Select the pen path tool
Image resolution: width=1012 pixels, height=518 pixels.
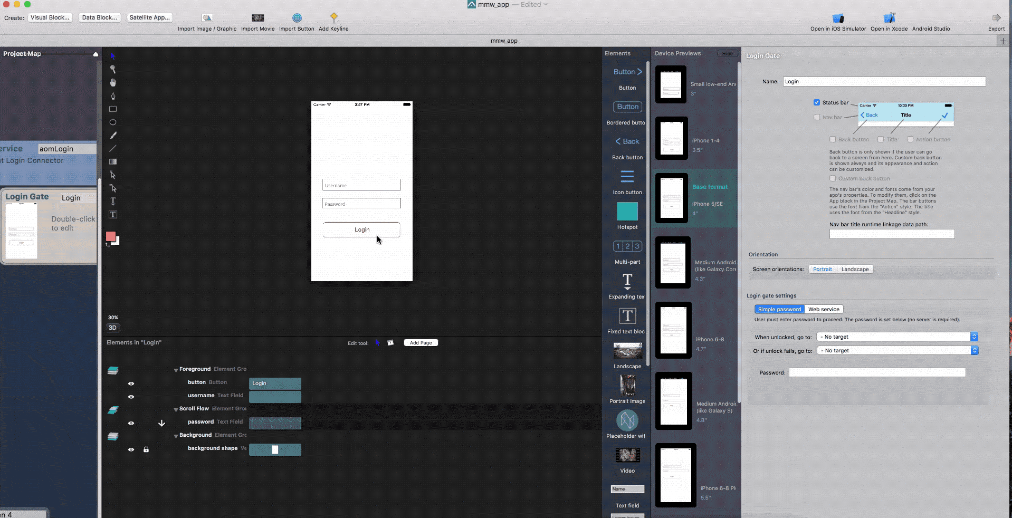(113, 95)
